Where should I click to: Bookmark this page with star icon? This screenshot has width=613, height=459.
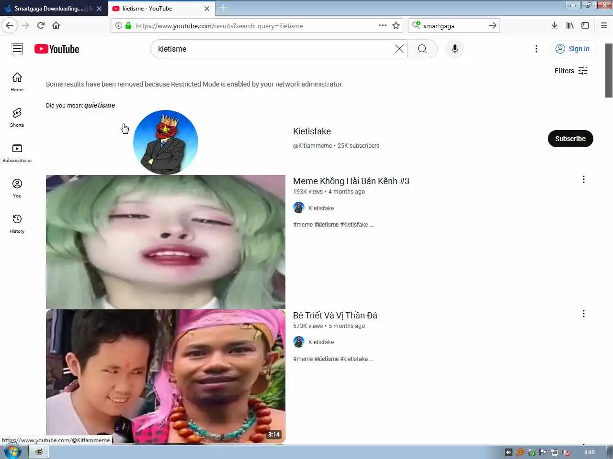[x=396, y=25]
